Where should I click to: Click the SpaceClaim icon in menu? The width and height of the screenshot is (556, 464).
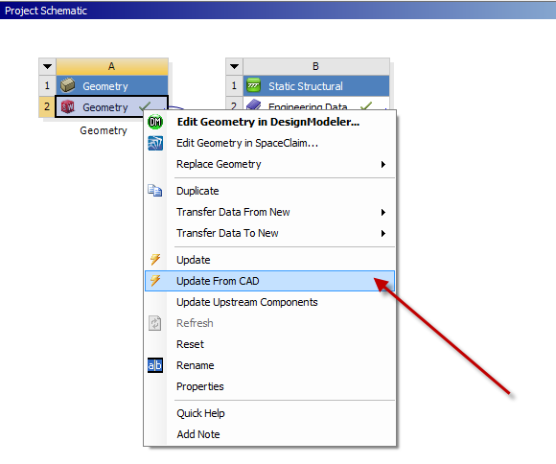(x=155, y=143)
